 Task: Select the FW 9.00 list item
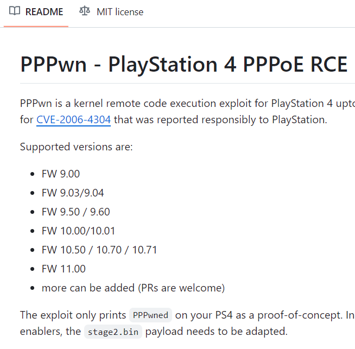61,174
